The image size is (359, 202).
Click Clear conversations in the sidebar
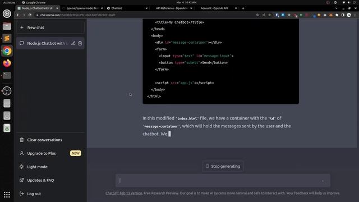click(x=50, y=140)
